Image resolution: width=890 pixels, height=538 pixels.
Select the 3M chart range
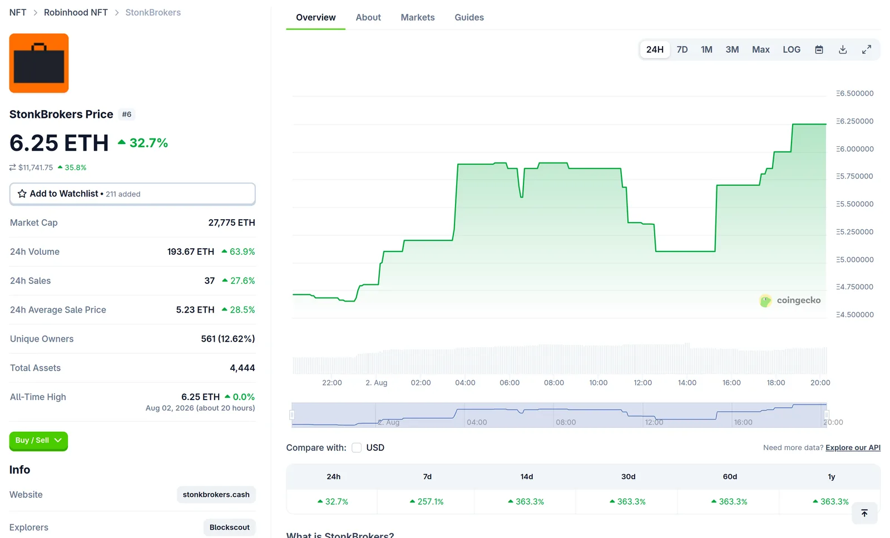[x=732, y=50]
